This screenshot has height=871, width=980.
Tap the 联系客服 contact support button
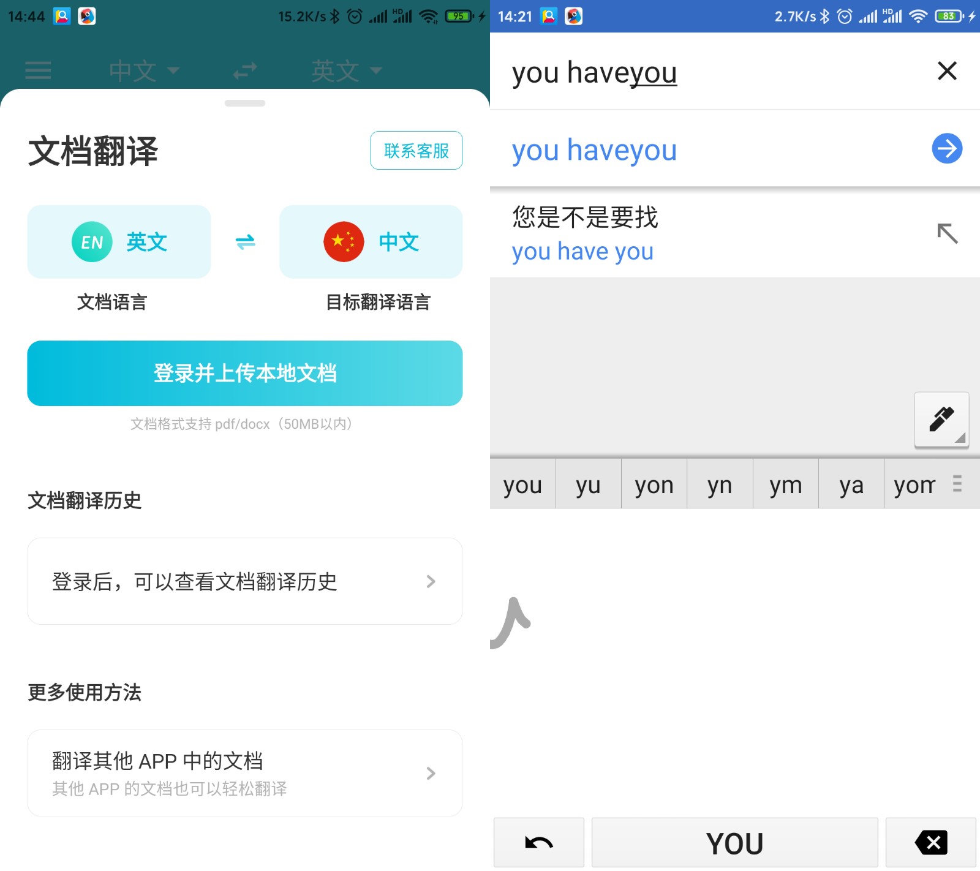coord(416,150)
